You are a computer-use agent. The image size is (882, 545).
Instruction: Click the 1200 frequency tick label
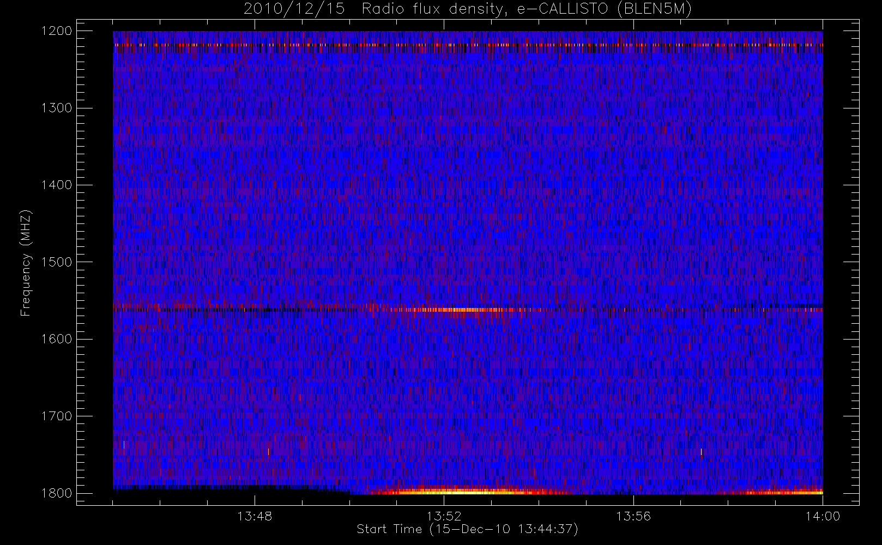pos(57,31)
